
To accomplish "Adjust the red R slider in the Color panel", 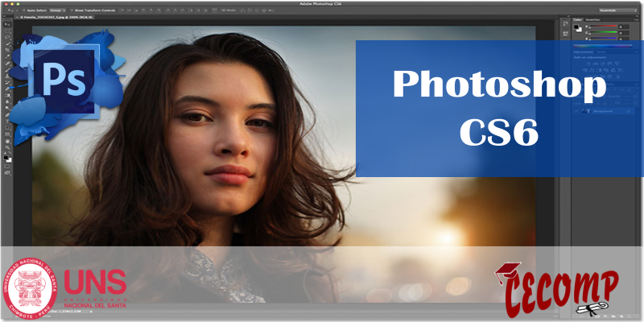I will 604,26.
